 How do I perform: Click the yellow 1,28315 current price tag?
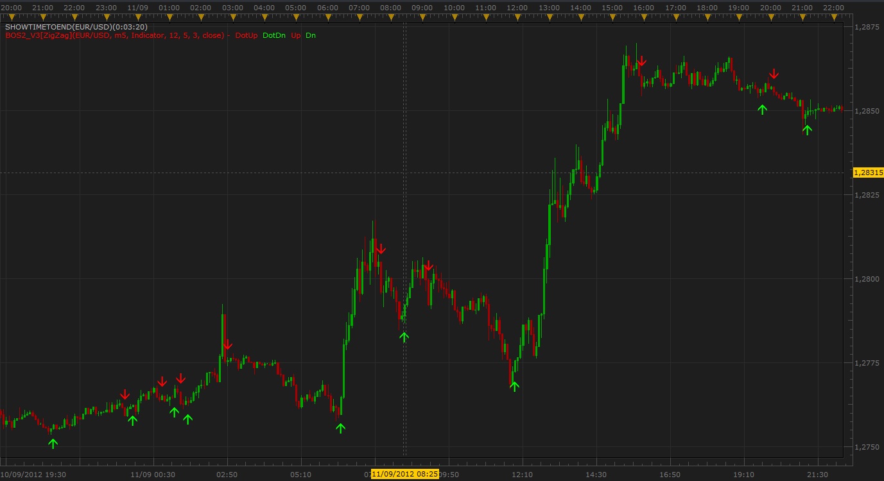coord(868,173)
